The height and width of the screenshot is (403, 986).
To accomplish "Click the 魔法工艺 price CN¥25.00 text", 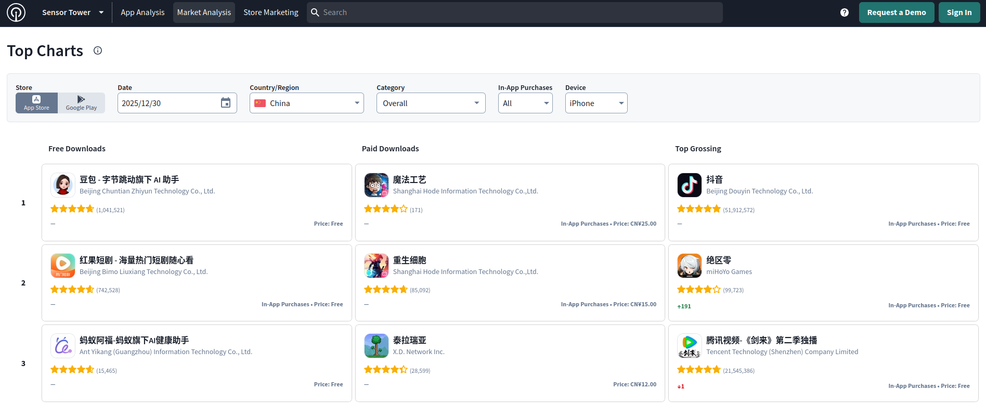I will (634, 224).
